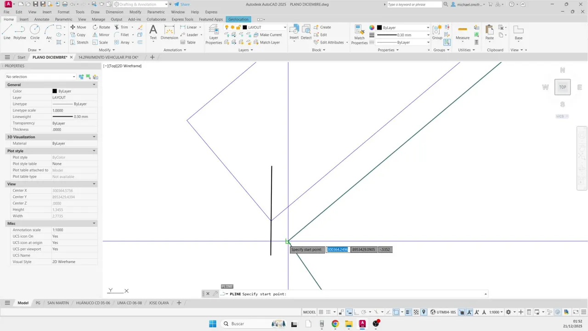
Task: Select the Arc tool
Action: [49, 32]
